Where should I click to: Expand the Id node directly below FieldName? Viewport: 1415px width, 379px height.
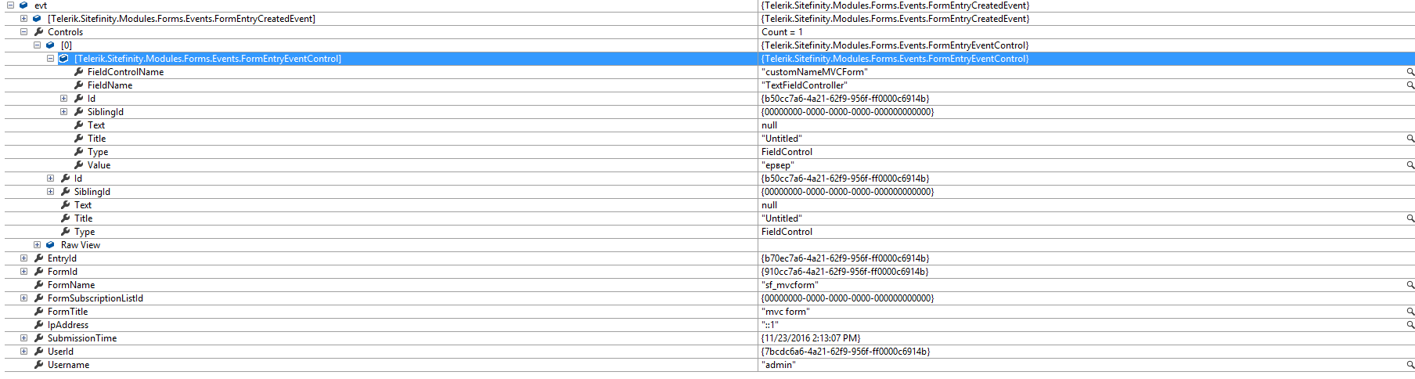(63, 99)
